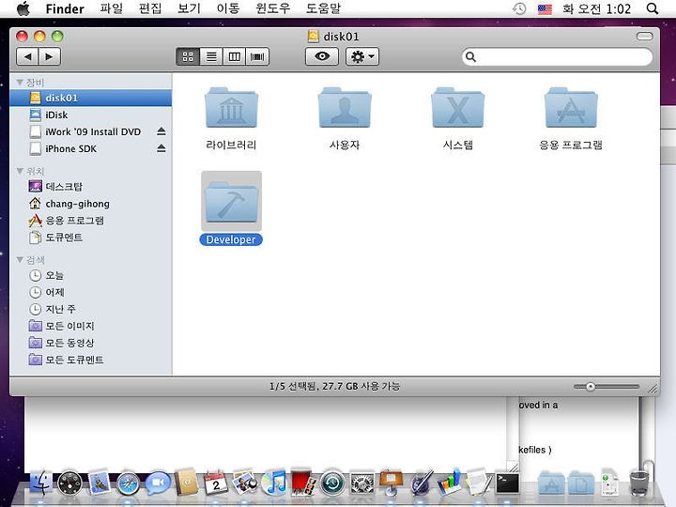
Task: Select the 라이브러리 folder icon
Action: tap(232, 108)
